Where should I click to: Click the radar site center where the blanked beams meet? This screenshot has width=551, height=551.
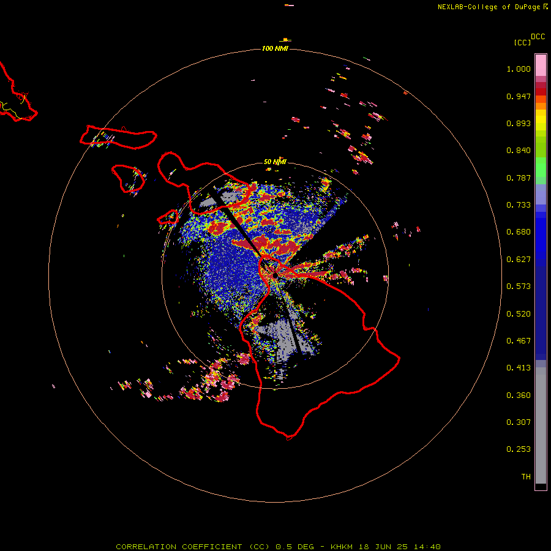274,275
